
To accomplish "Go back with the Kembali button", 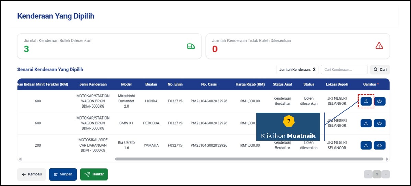I will [32, 174].
